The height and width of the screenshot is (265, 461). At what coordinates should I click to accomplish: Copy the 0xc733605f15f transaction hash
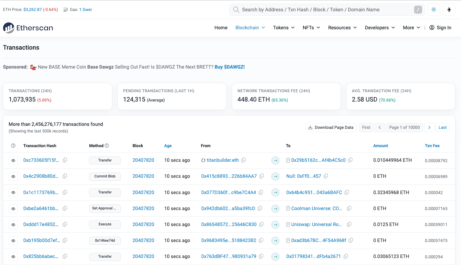point(65,160)
